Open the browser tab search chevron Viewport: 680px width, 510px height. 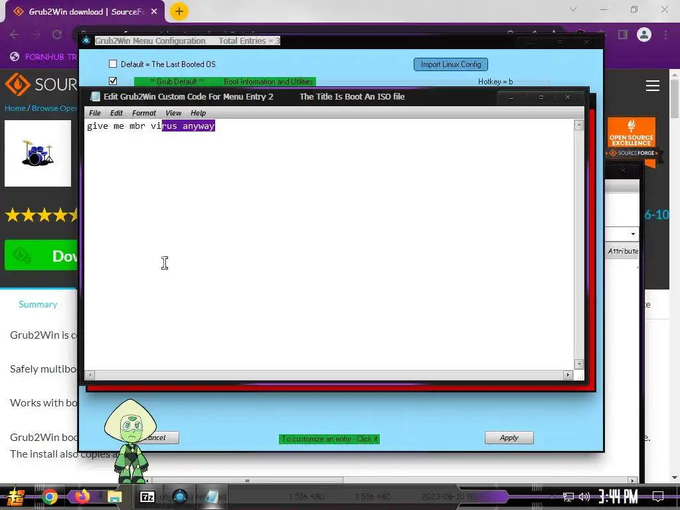coord(573,9)
